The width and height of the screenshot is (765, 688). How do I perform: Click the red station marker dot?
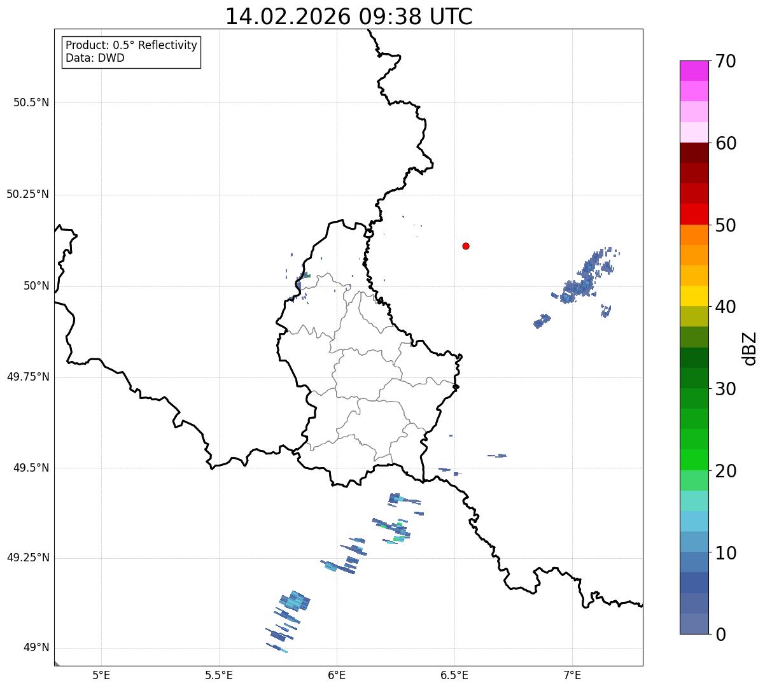click(x=466, y=246)
